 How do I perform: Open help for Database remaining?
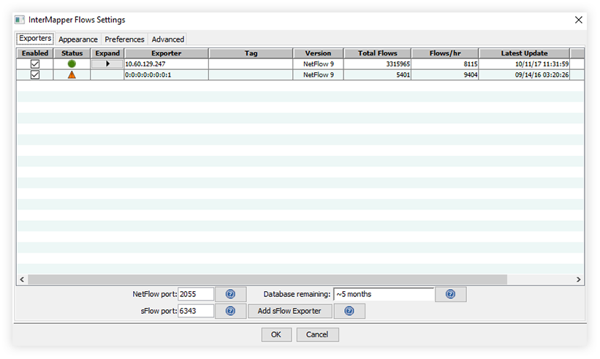click(x=450, y=294)
